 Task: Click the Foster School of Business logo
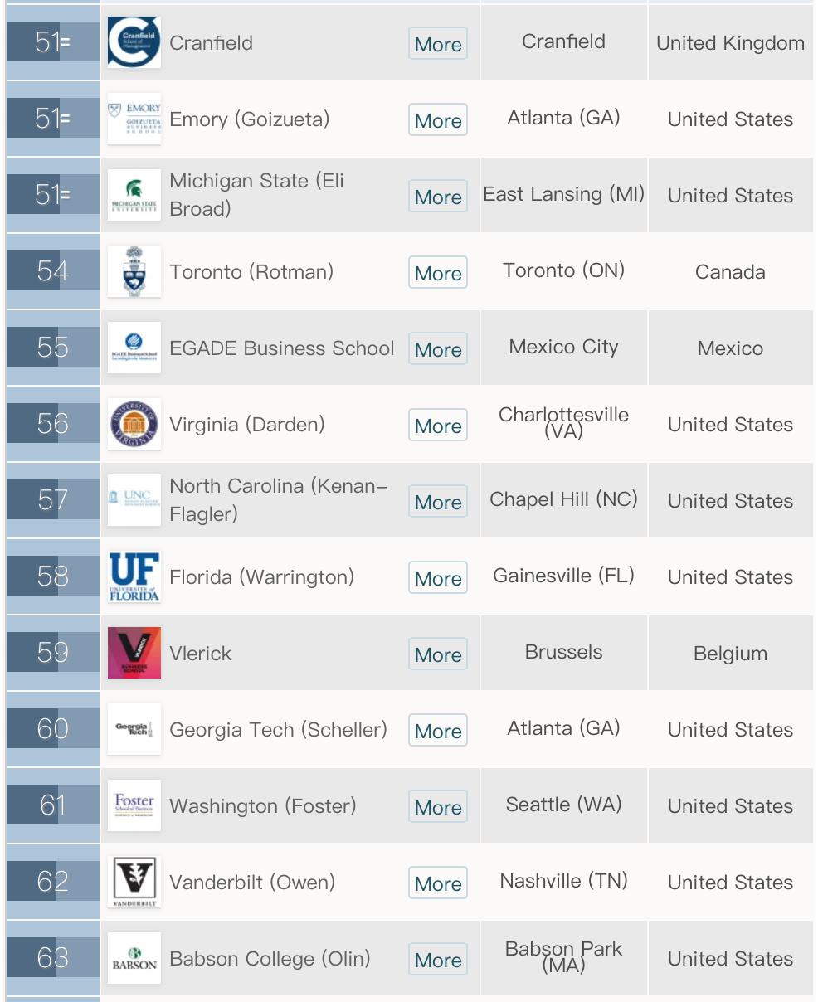134,805
